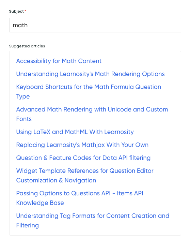Screen dimensions: 190x239
Task: Click the red required asterisk beside Subject
Action: [25, 11]
